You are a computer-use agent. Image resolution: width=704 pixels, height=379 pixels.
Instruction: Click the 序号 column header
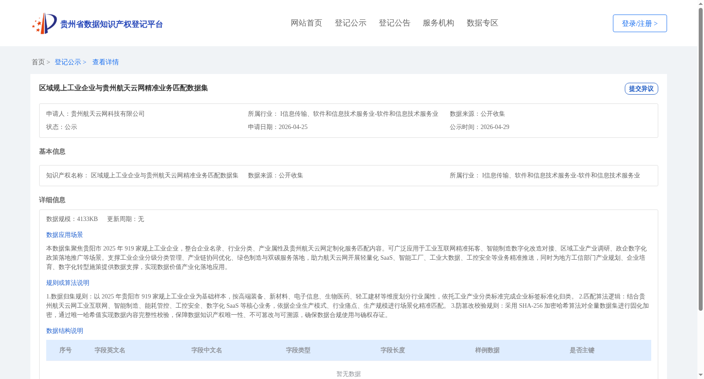tap(66, 350)
